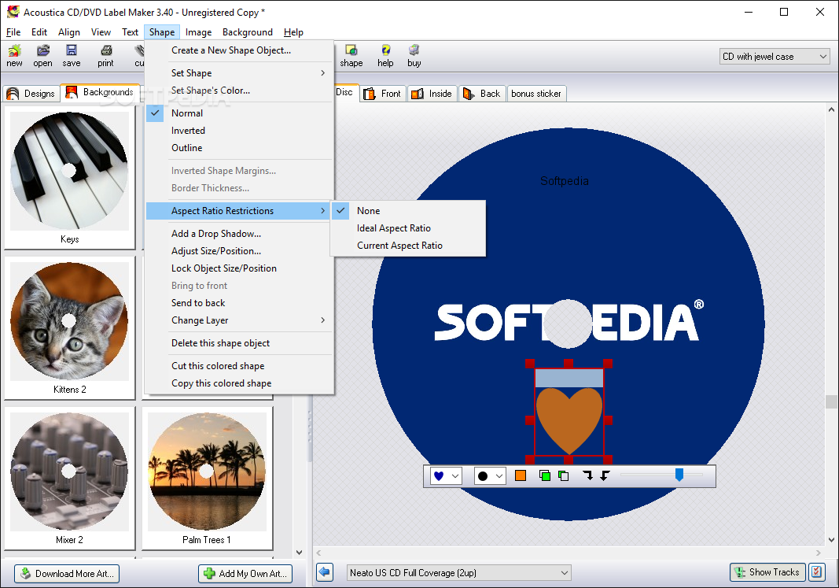Click the orange shape color swatch
The width and height of the screenshot is (839, 588).
point(520,475)
